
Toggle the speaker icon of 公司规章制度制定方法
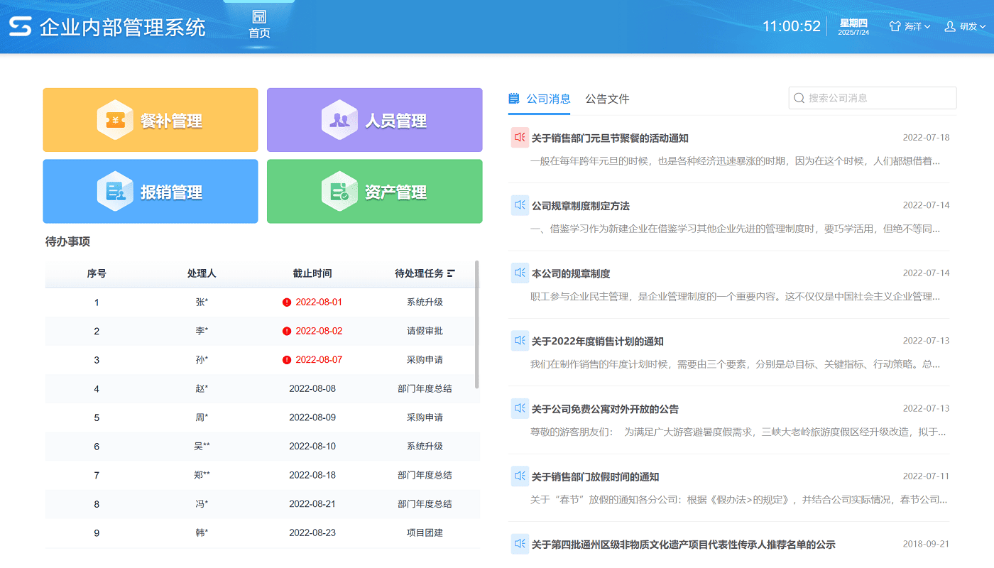coord(519,204)
